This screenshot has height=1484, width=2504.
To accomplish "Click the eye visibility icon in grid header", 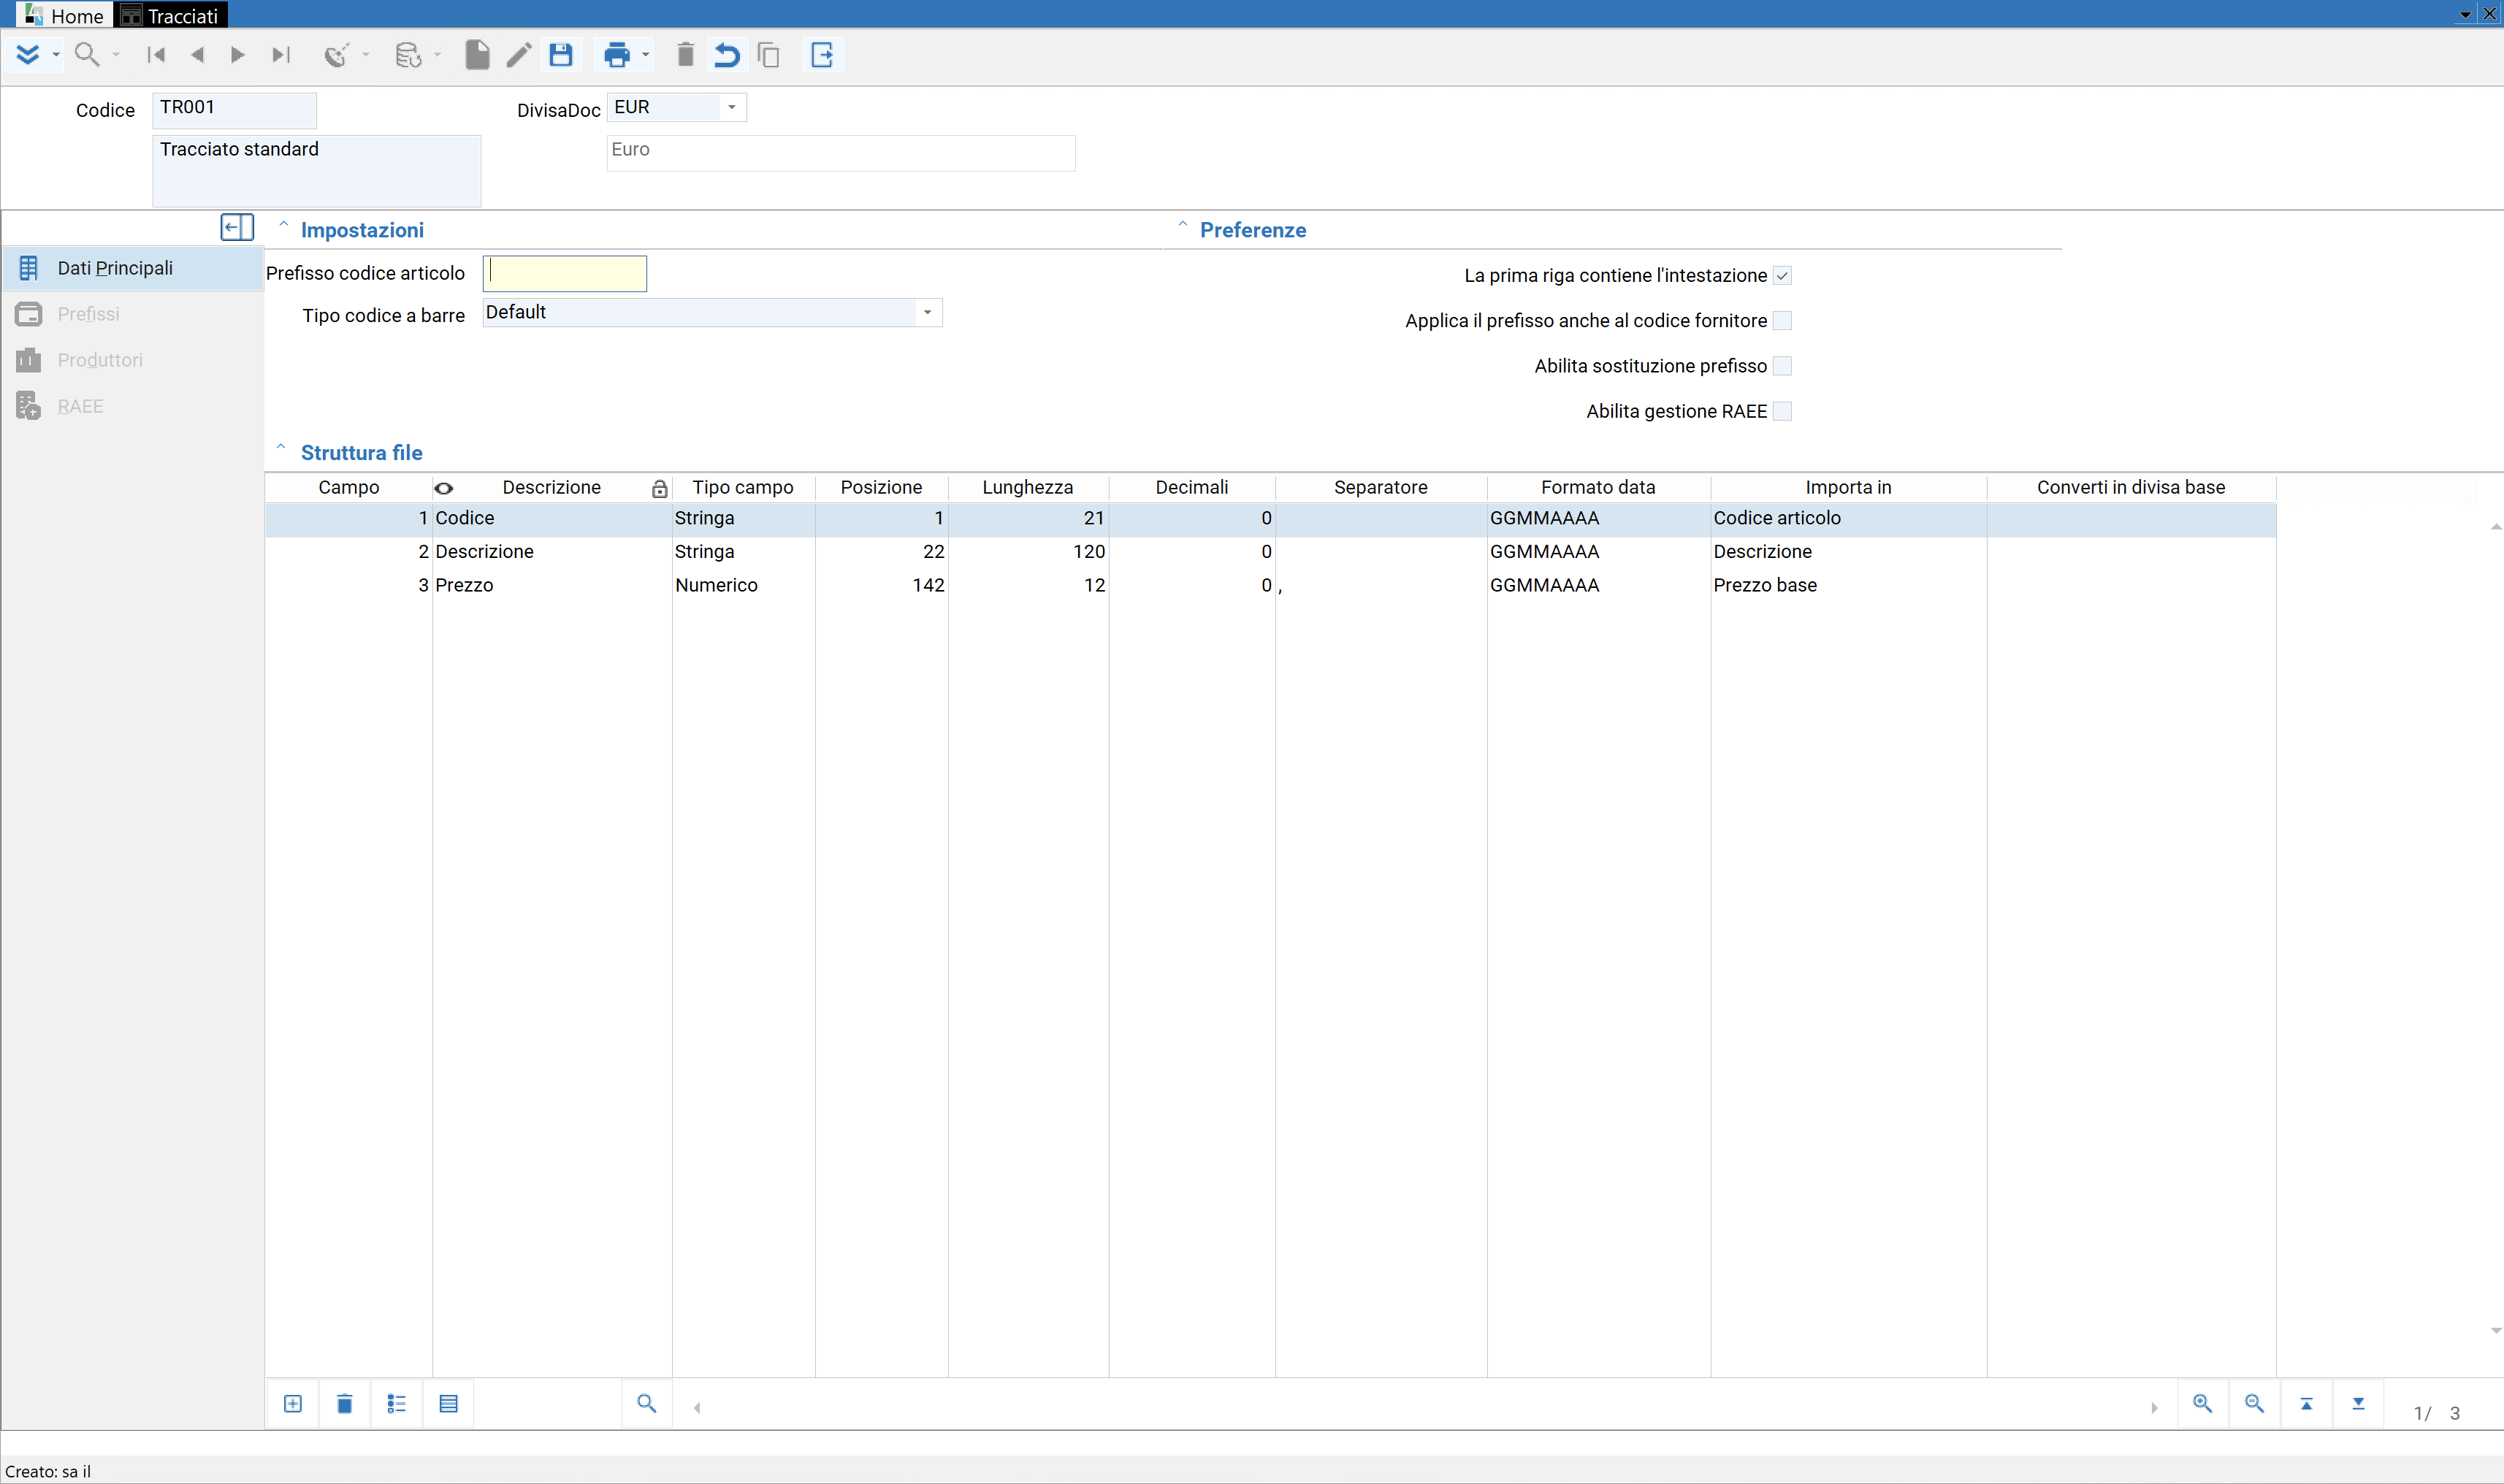I will click(x=444, y=488).
